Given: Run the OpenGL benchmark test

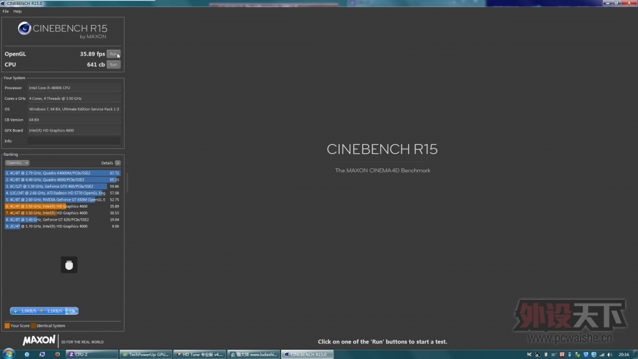Looking at the screenshot, I should [113, 54].
